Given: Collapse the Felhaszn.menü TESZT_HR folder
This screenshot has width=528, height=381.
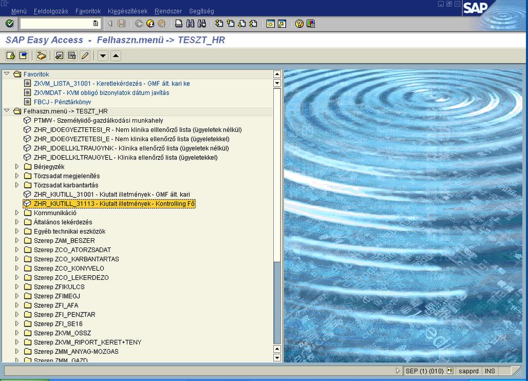Looking at the screenshot, I should pyautogui.click(x=7, y=111).
